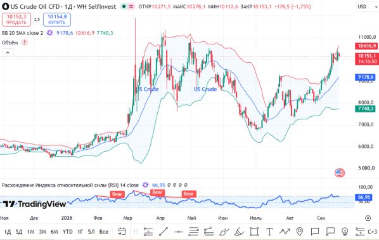Click the ПРОДАТЬ 10 152,3 sell button
Image resolution: width=379 pixels, height=240 pixels.
16,20
